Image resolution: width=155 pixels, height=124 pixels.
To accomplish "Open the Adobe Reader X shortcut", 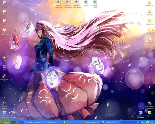I will (4, 76).
